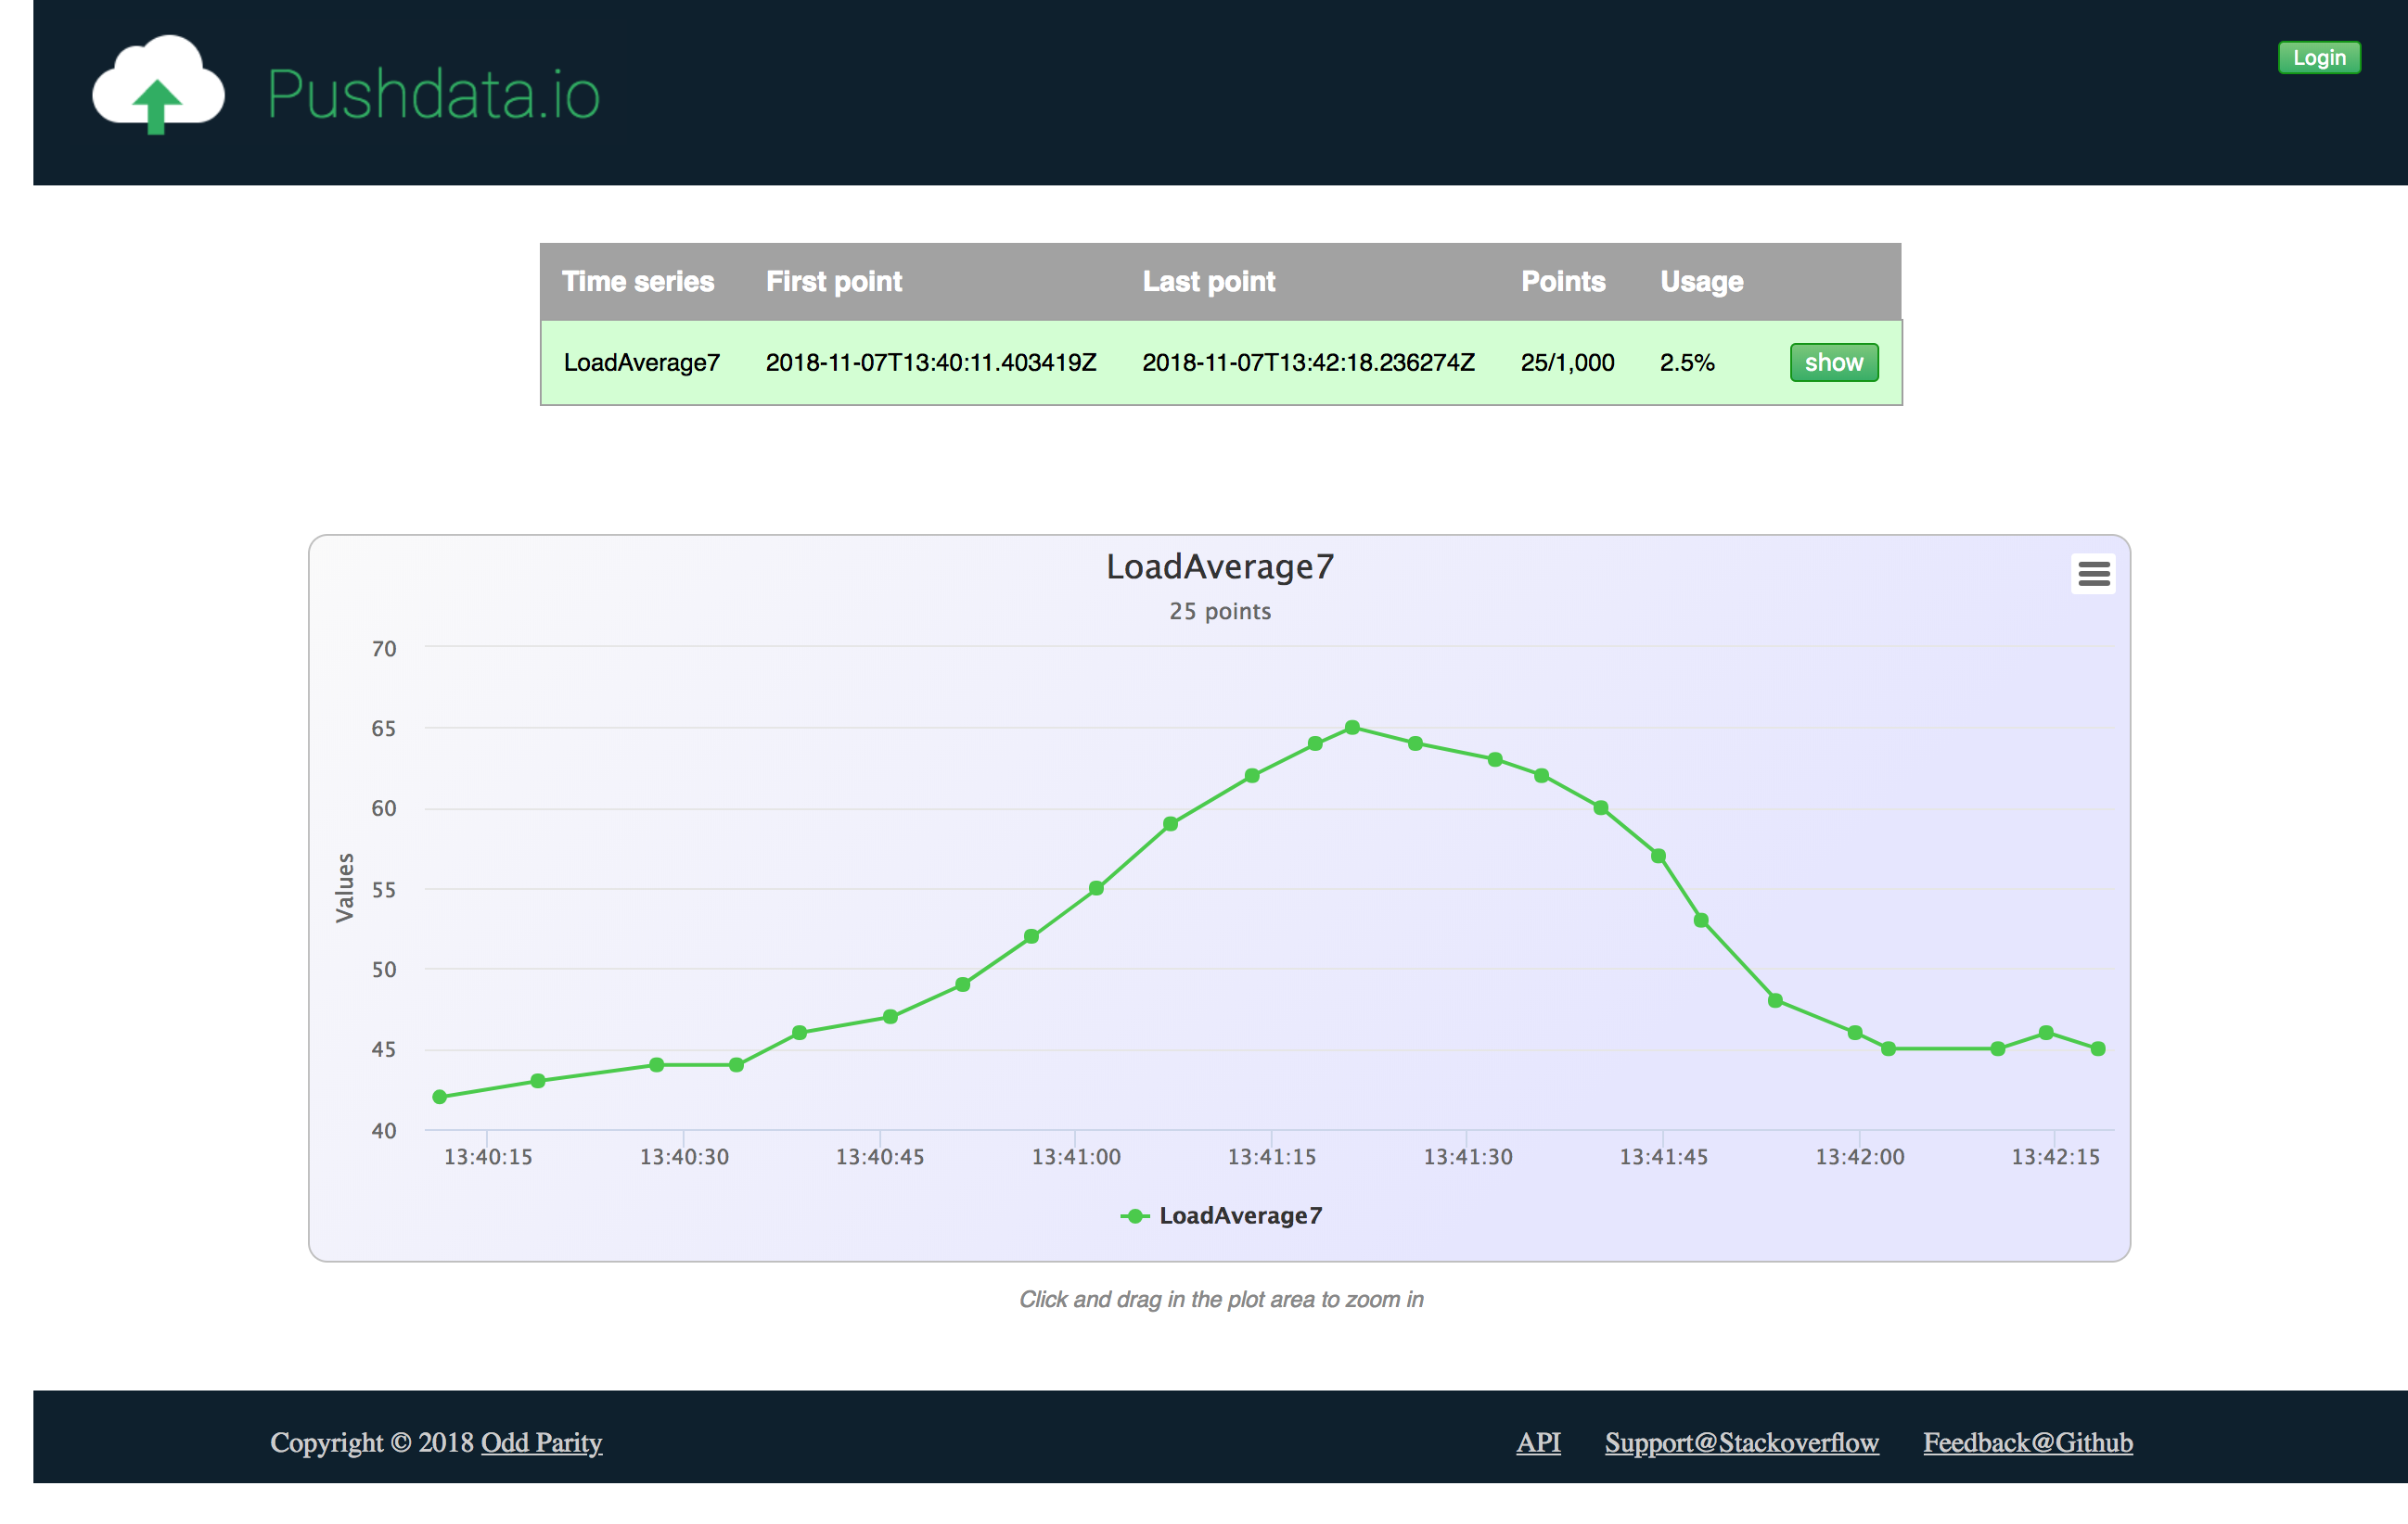
Task: Open the chart hamburger context menu
Action: [2093, 574]
